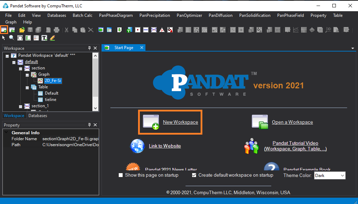This screenshot has height=204, width=358.
Task: Close the Start Page tab
Action: 142,48
